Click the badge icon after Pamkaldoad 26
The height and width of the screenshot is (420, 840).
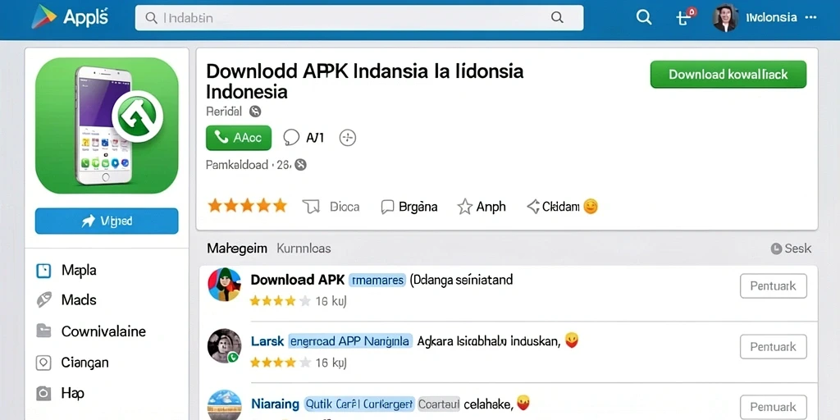click(300, 165)
